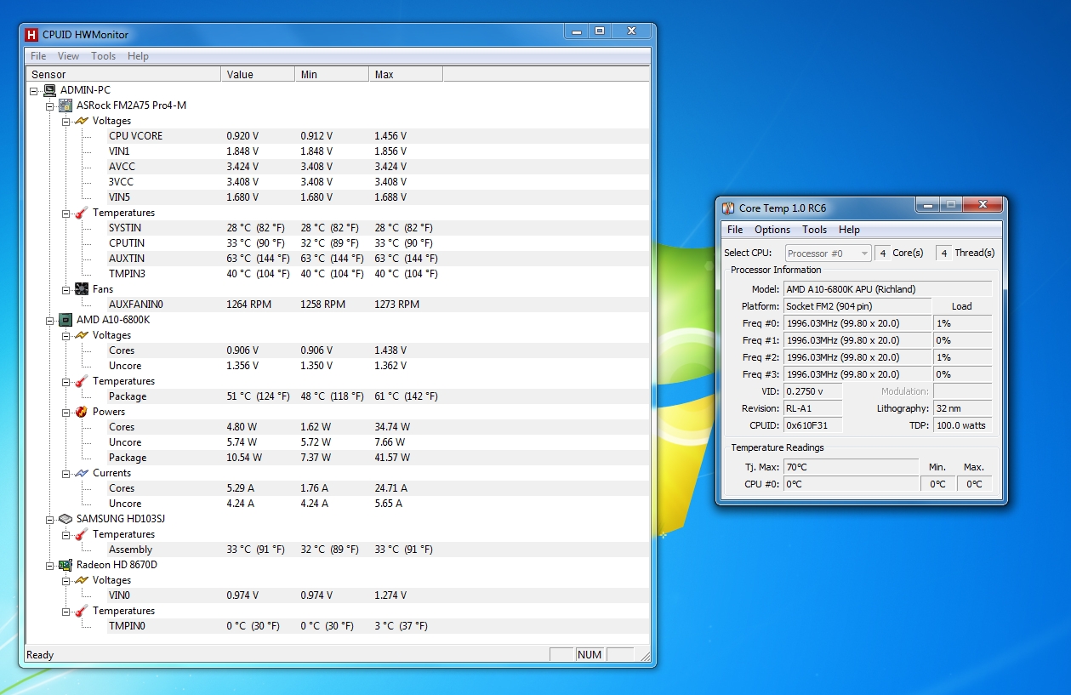The image size is (1071, 695).
Task: Click the Fans node fan icon
Action: pyautogui.click(x=82, y=289)
